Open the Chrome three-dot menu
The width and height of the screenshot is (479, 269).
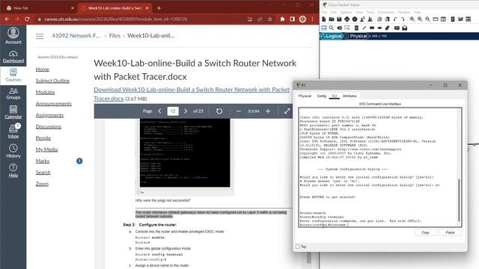click(312, 19)
